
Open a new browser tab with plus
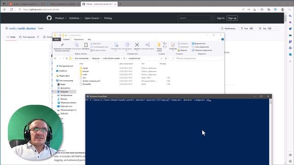(120, 4)
